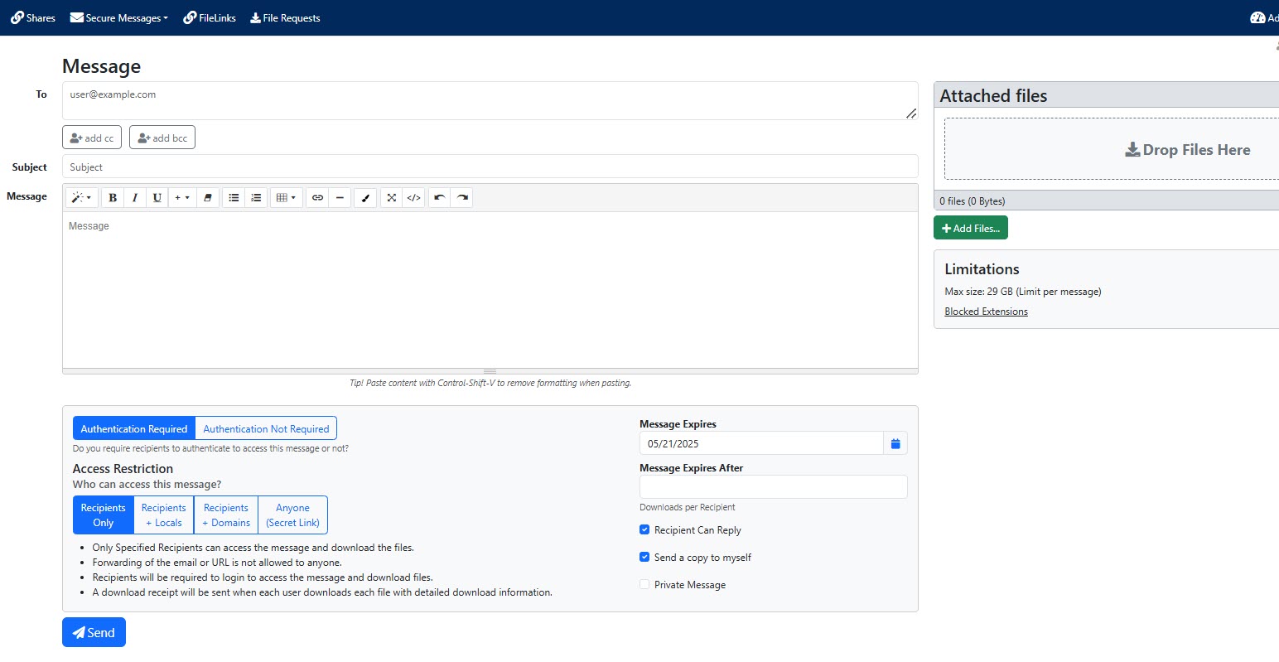Open the FileLinks section
1279x662 pixels.
pos(210,17)
